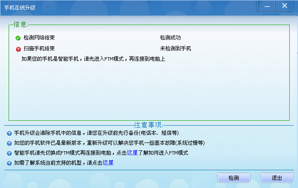Select the 未检测到手机 result text
The width and height of the screenshot is (298, 188).
[x=175, y=49]
